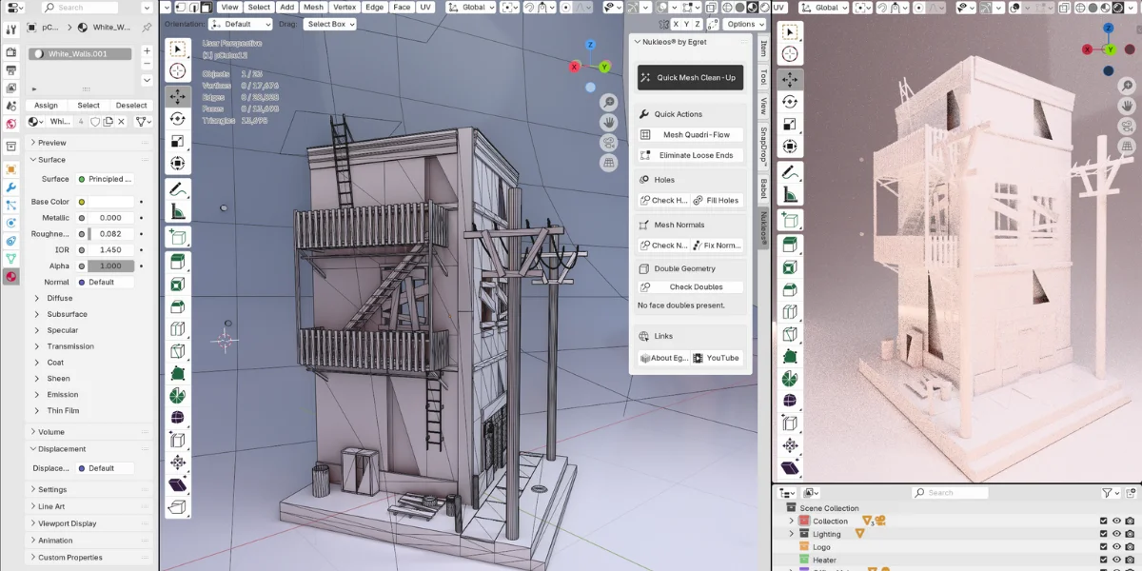Select the Rotate tool
The width and height of the screenshot is (1142, 571).
click(x=178, y=118)
